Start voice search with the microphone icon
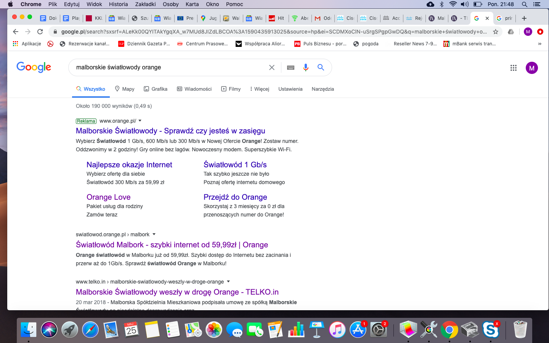The width and height of the screenshot is (549, 343). (x=306, y=67)
